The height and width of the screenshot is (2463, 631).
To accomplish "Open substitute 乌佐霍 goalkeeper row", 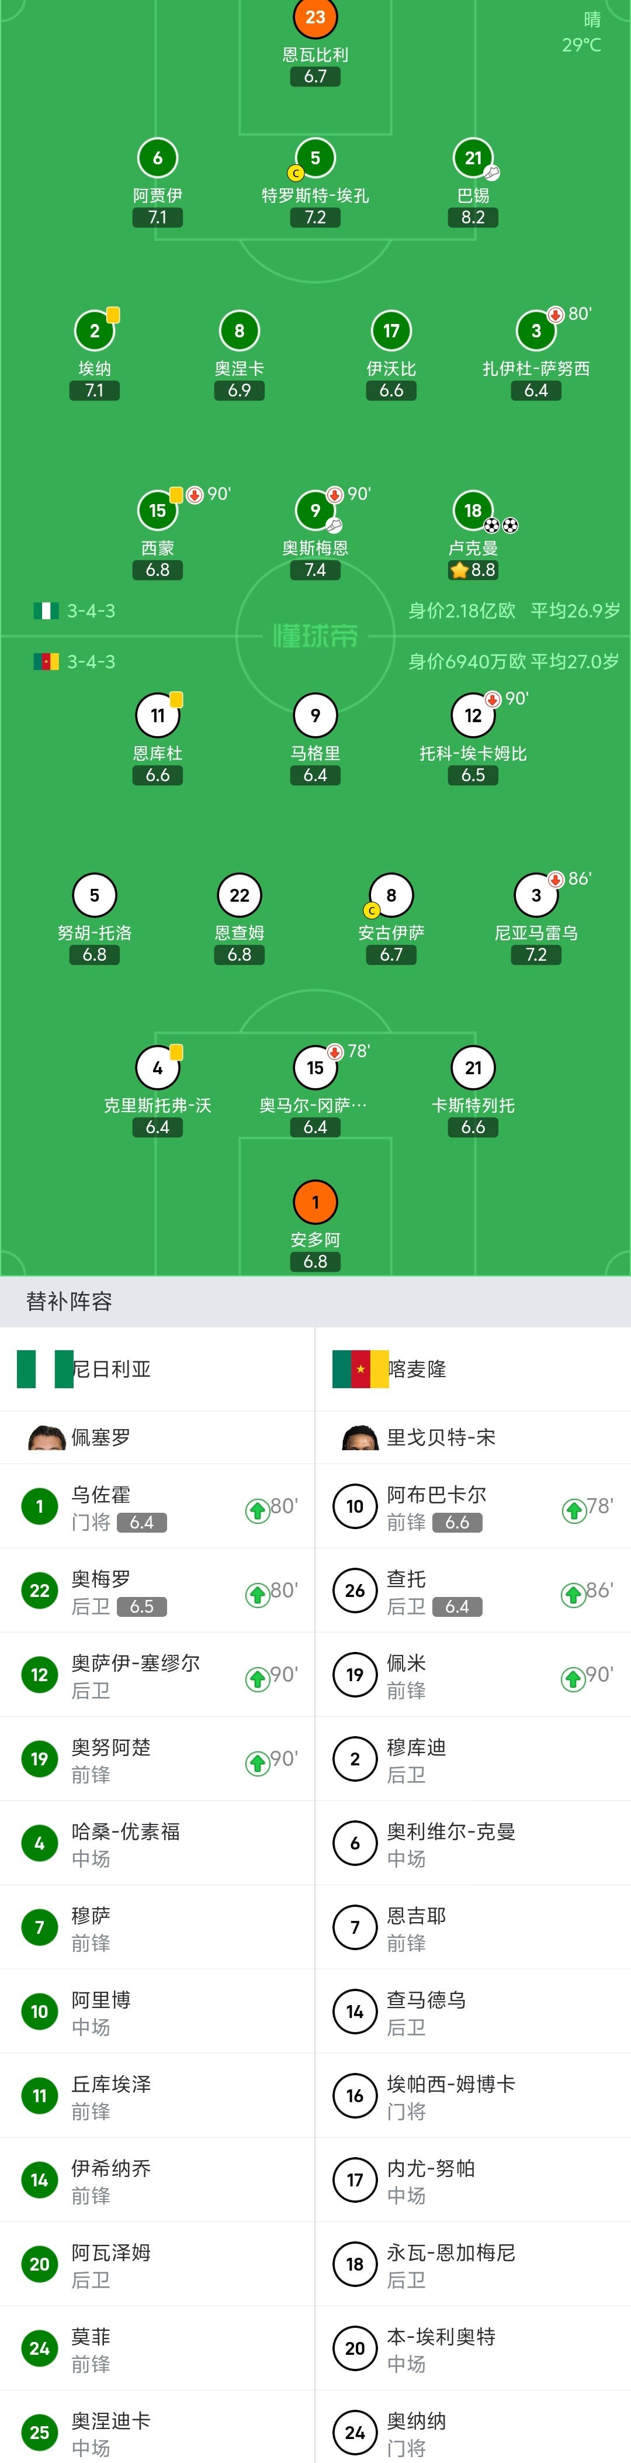I will (158, 1507).
